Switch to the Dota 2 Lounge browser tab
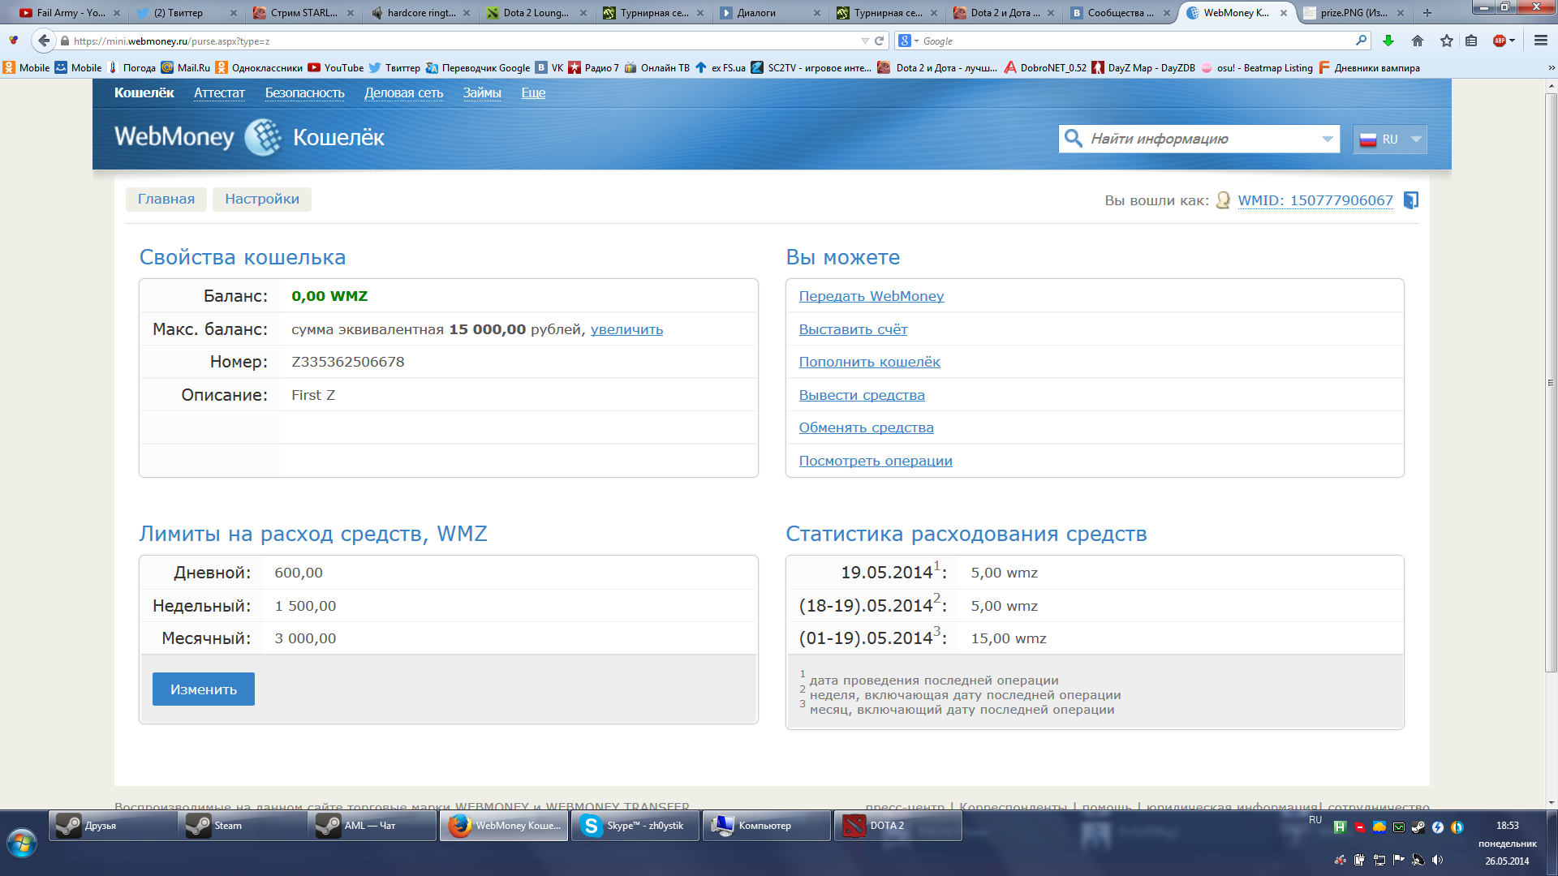Image resolution: width=1558 pixels, height=876 pixels. coord(536,13)
